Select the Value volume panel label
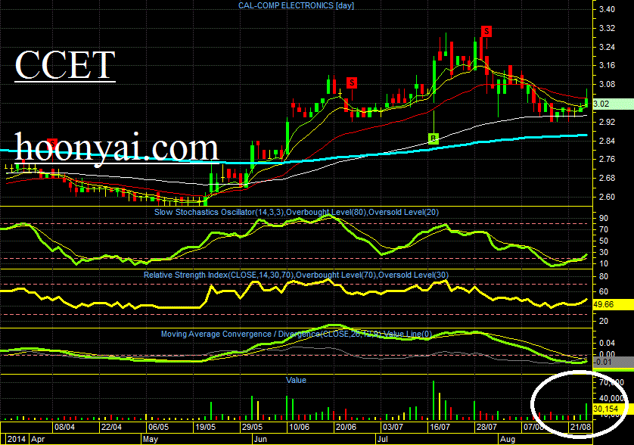Screen dimensions: 634x445 coord(296,380)
